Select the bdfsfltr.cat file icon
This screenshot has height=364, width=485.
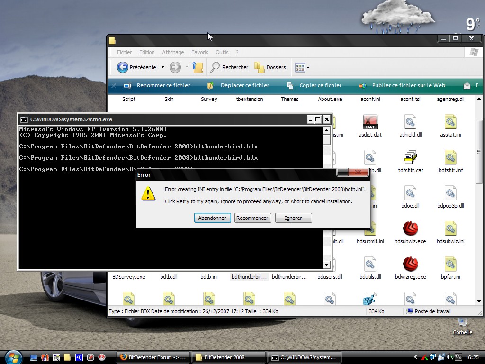pos(410,157)
